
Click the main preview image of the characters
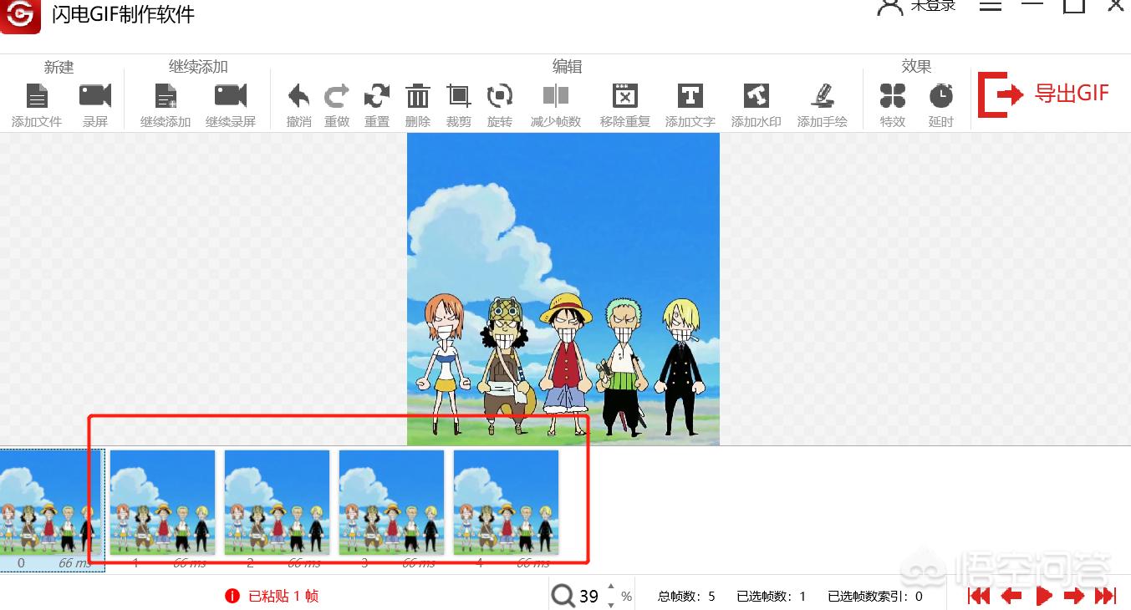(x=563, y=289)
